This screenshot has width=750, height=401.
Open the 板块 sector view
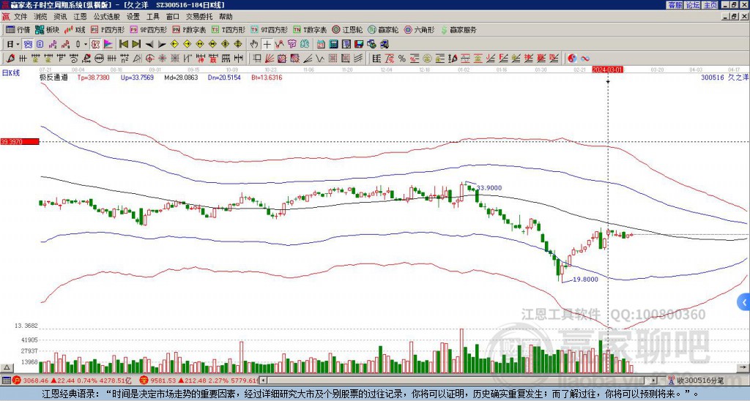coord(47,29)
